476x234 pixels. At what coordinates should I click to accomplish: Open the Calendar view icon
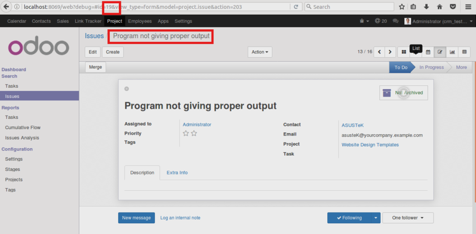(428, 52)
